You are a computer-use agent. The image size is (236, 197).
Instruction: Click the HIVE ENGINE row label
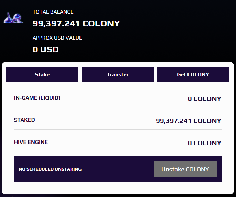pos(31,142)
